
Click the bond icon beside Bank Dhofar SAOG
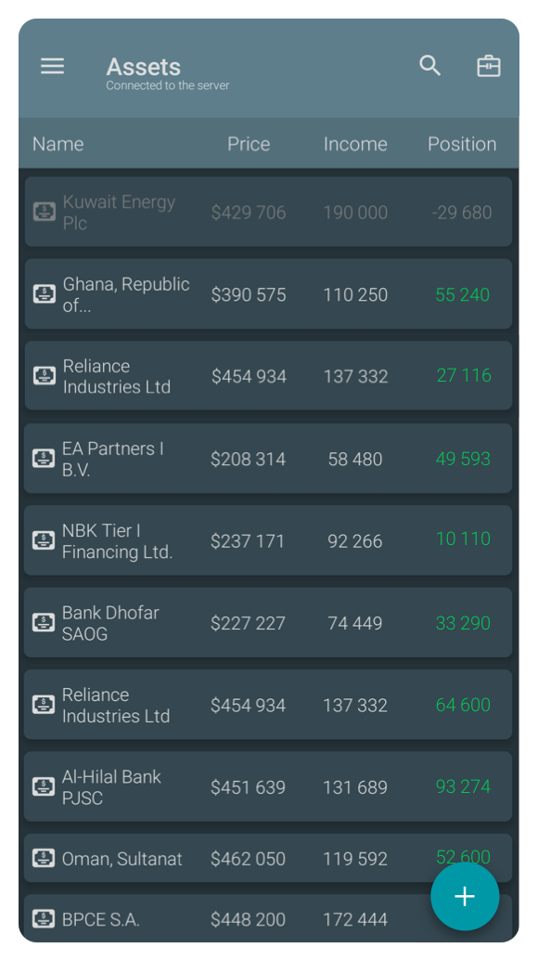click(x=44, y=622)
